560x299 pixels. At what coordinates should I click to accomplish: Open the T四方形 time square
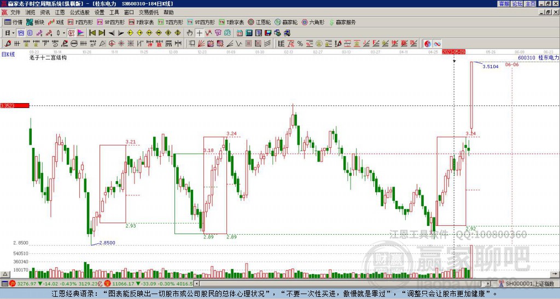pos(171,22)
